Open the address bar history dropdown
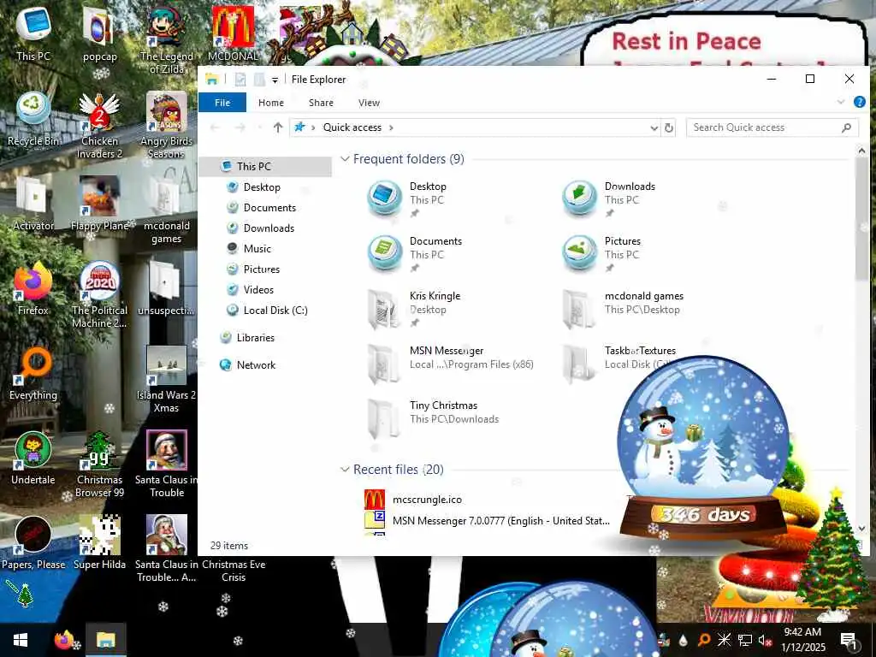This screenshot has height=657, width=876. [654, 128]
